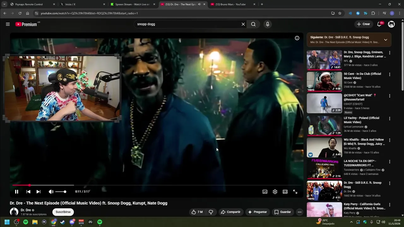Open a new browser tab
Screen dimensions: 404x227
(262, 4)
